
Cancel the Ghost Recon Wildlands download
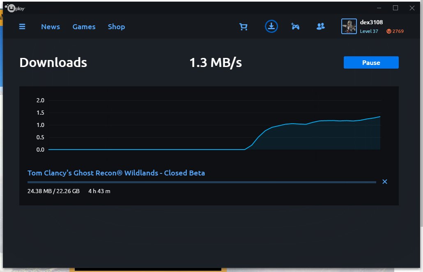385,182
